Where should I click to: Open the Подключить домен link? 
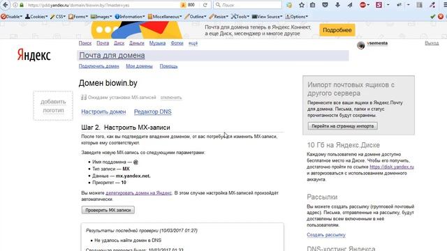click(99, 66)
